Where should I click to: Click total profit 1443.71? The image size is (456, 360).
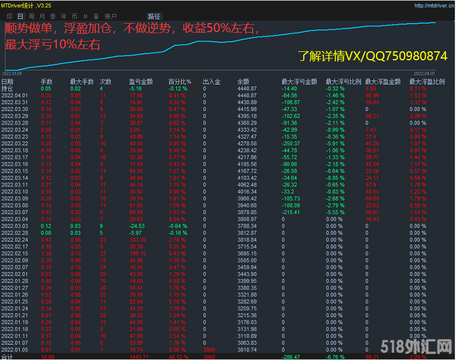pos(139,357)
